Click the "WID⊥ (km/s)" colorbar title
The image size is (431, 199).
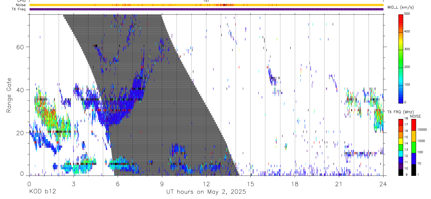pos(401,7)
